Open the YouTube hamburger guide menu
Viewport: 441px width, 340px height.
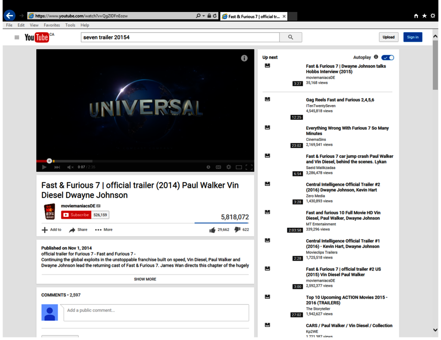[17, 37]
